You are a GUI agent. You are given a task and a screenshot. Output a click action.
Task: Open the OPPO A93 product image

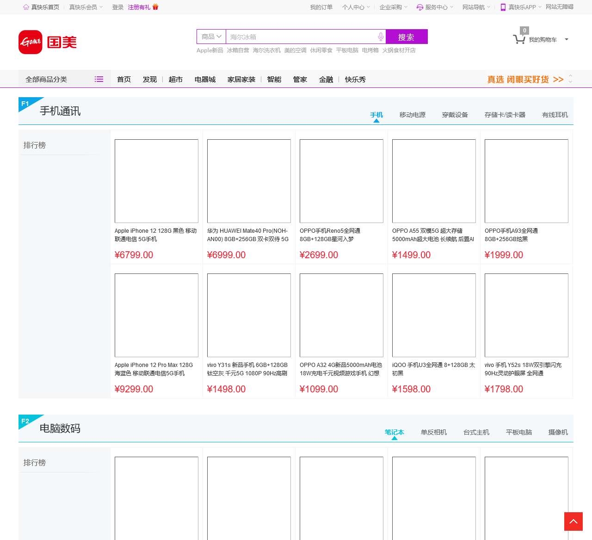(x=526, y=181)
